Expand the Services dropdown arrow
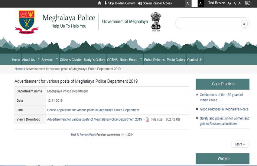This screenshot has height=166, width=257. (x=57, y=59)
